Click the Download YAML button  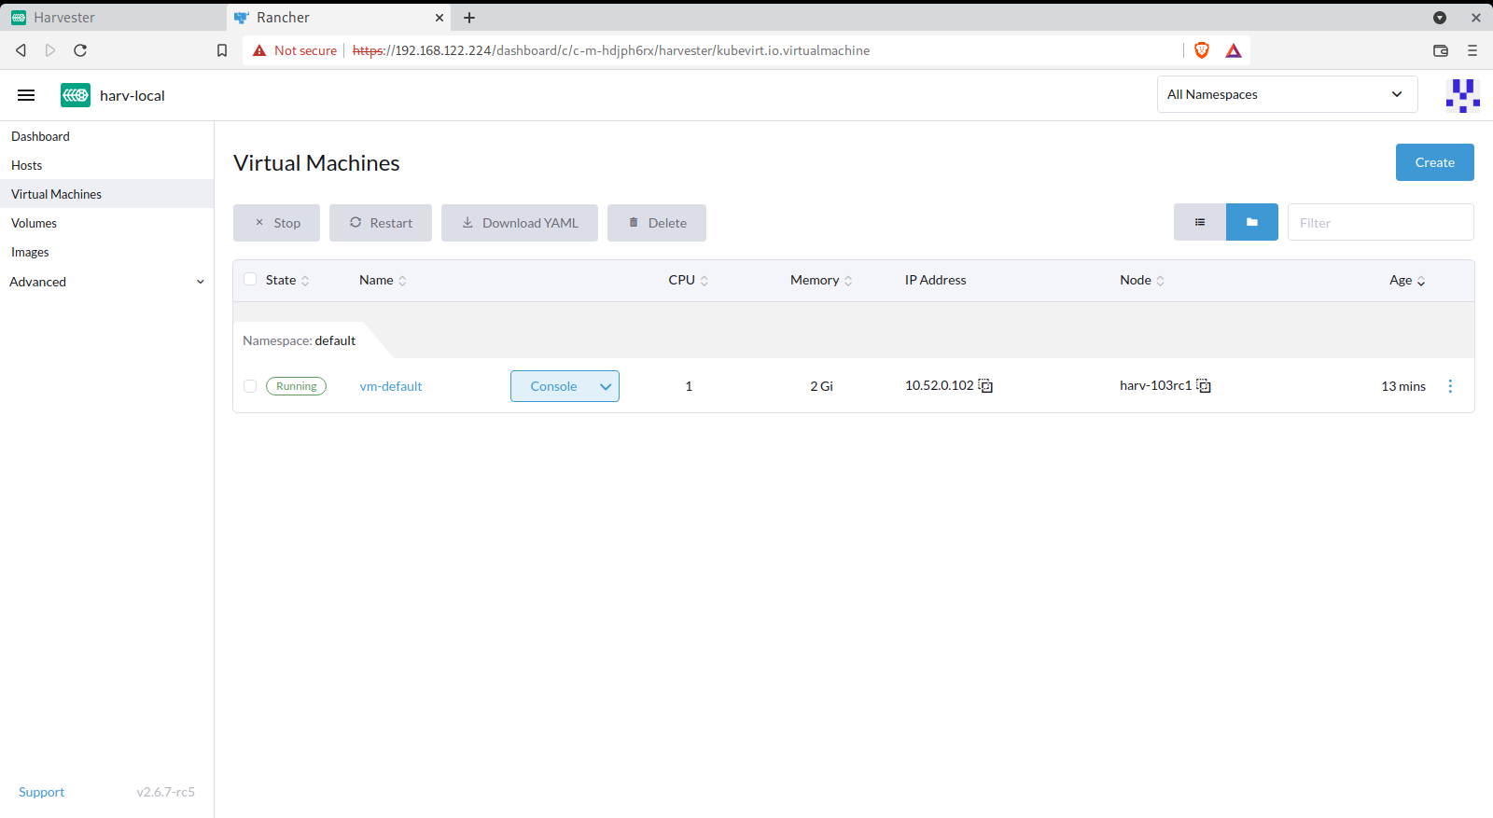click(x=520, y=223)
